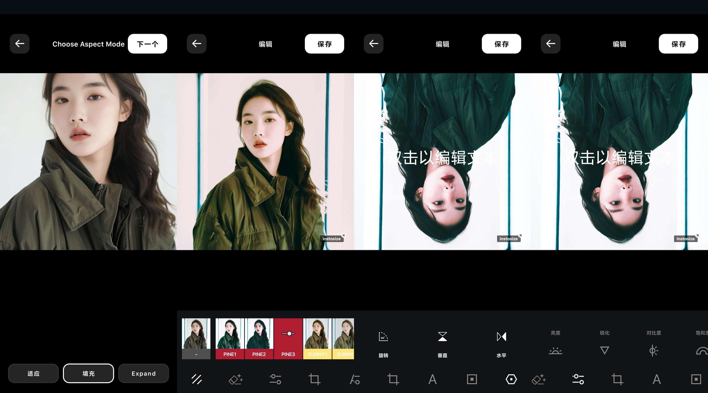Select the 填充 fill aspect mode
Viewport: 708px width, 393px height.
(x=88, y=373)
